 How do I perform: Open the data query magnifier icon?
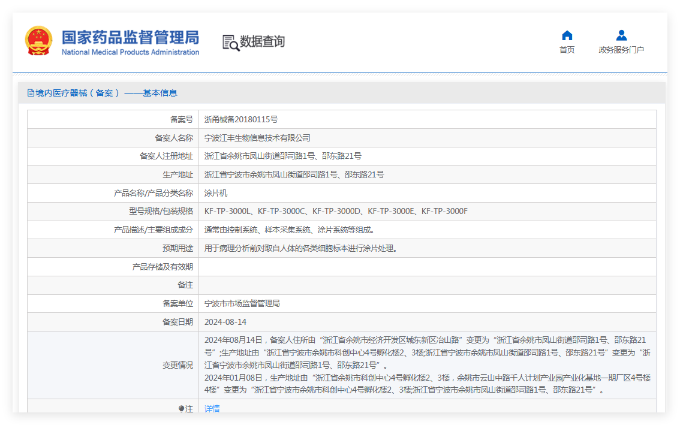[231, 43]
